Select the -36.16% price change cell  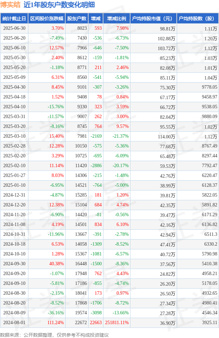point(56,313)
